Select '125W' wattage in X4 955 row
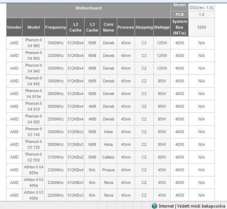The image size is (227, 209). pos(162,56)
